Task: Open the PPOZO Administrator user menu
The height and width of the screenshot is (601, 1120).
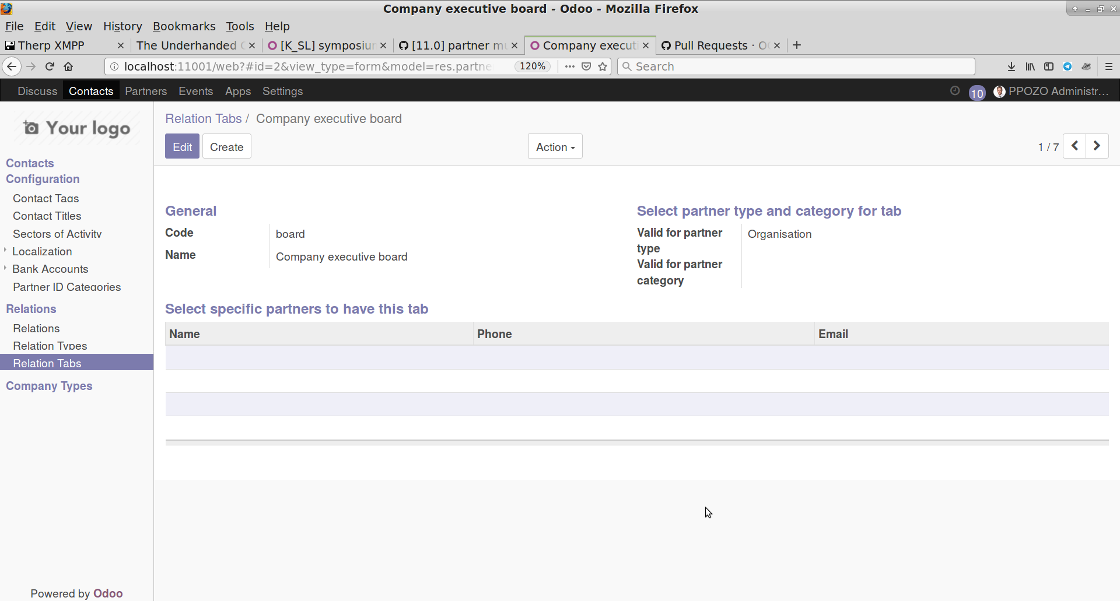Action: click(1051, 91)
